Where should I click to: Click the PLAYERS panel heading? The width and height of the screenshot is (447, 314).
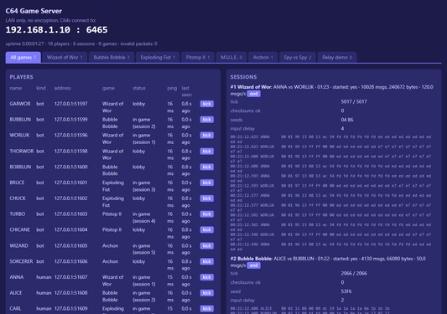tap(21, 77)
